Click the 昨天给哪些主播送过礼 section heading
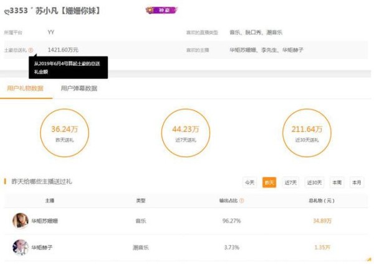 [x=42, y=182]
